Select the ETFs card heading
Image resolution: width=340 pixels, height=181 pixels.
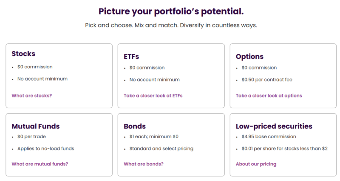131,56
